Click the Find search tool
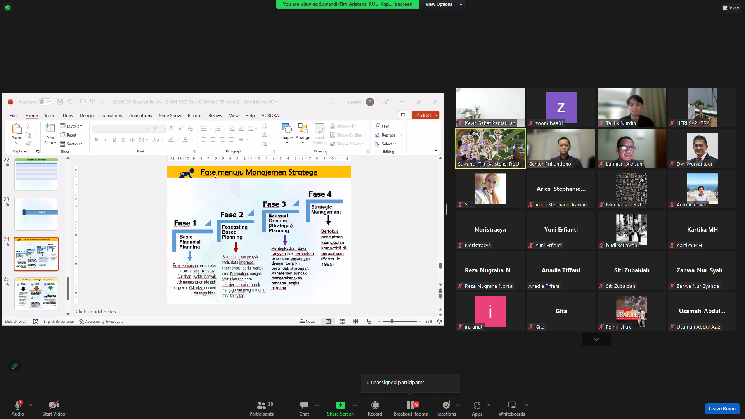745x419 pixels. (382, 126)
